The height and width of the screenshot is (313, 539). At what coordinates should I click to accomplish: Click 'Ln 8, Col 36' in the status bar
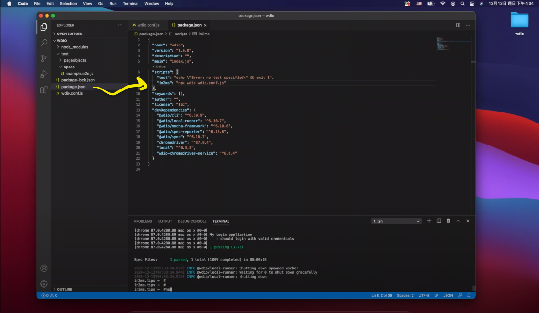381,295
